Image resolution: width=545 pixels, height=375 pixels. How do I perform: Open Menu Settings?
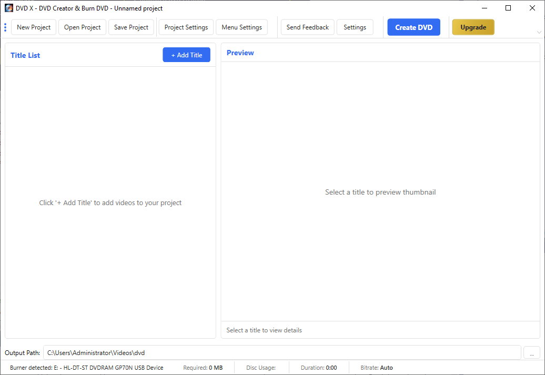[x=242, y=27]
